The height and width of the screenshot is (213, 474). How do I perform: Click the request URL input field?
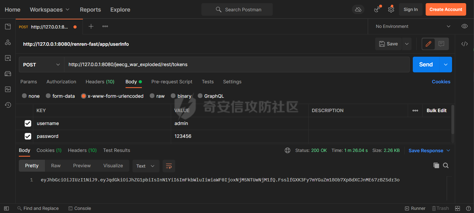pyautogui.click(x=237, y=65)
